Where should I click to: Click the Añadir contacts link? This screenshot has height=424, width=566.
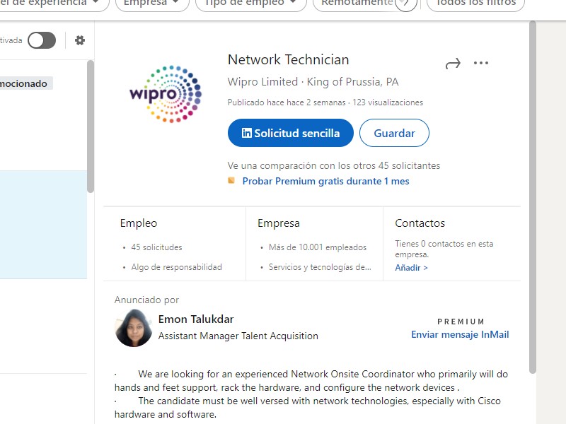pyautogui.click(x=411, y=268)
